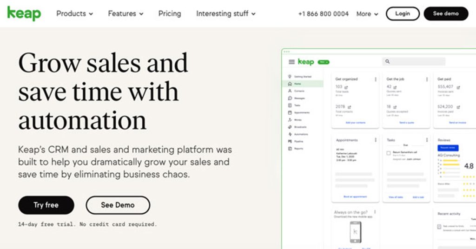Click the green Keap logo in header
The width and height of the screenshot is (476, 249).
pos(24,13)
